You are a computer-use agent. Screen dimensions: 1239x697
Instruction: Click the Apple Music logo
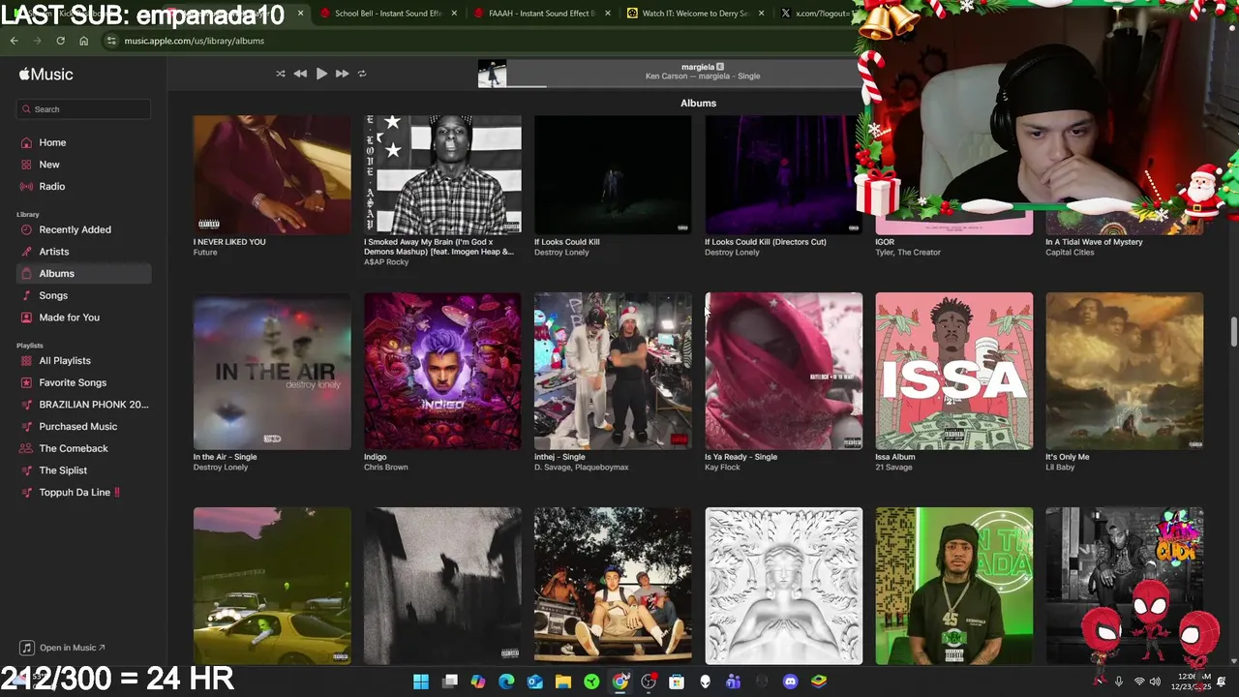tap(45, 75)
